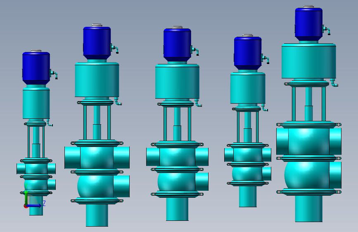The height and width of the screenshot is (232, 358).
Task: Select blue actuator head on first valve from left
Action: (36, 68)
